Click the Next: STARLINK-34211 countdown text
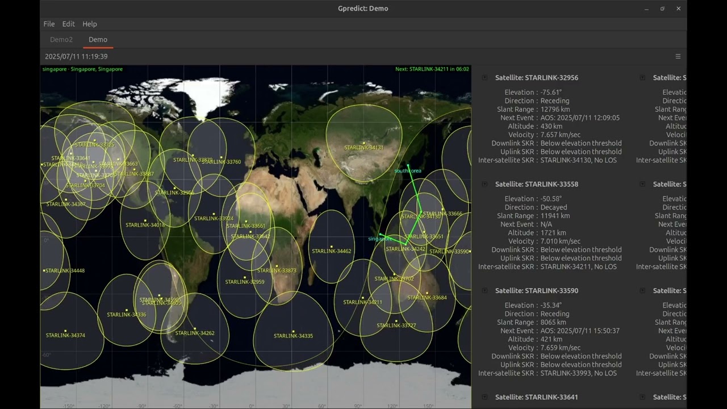 (432, 69)
